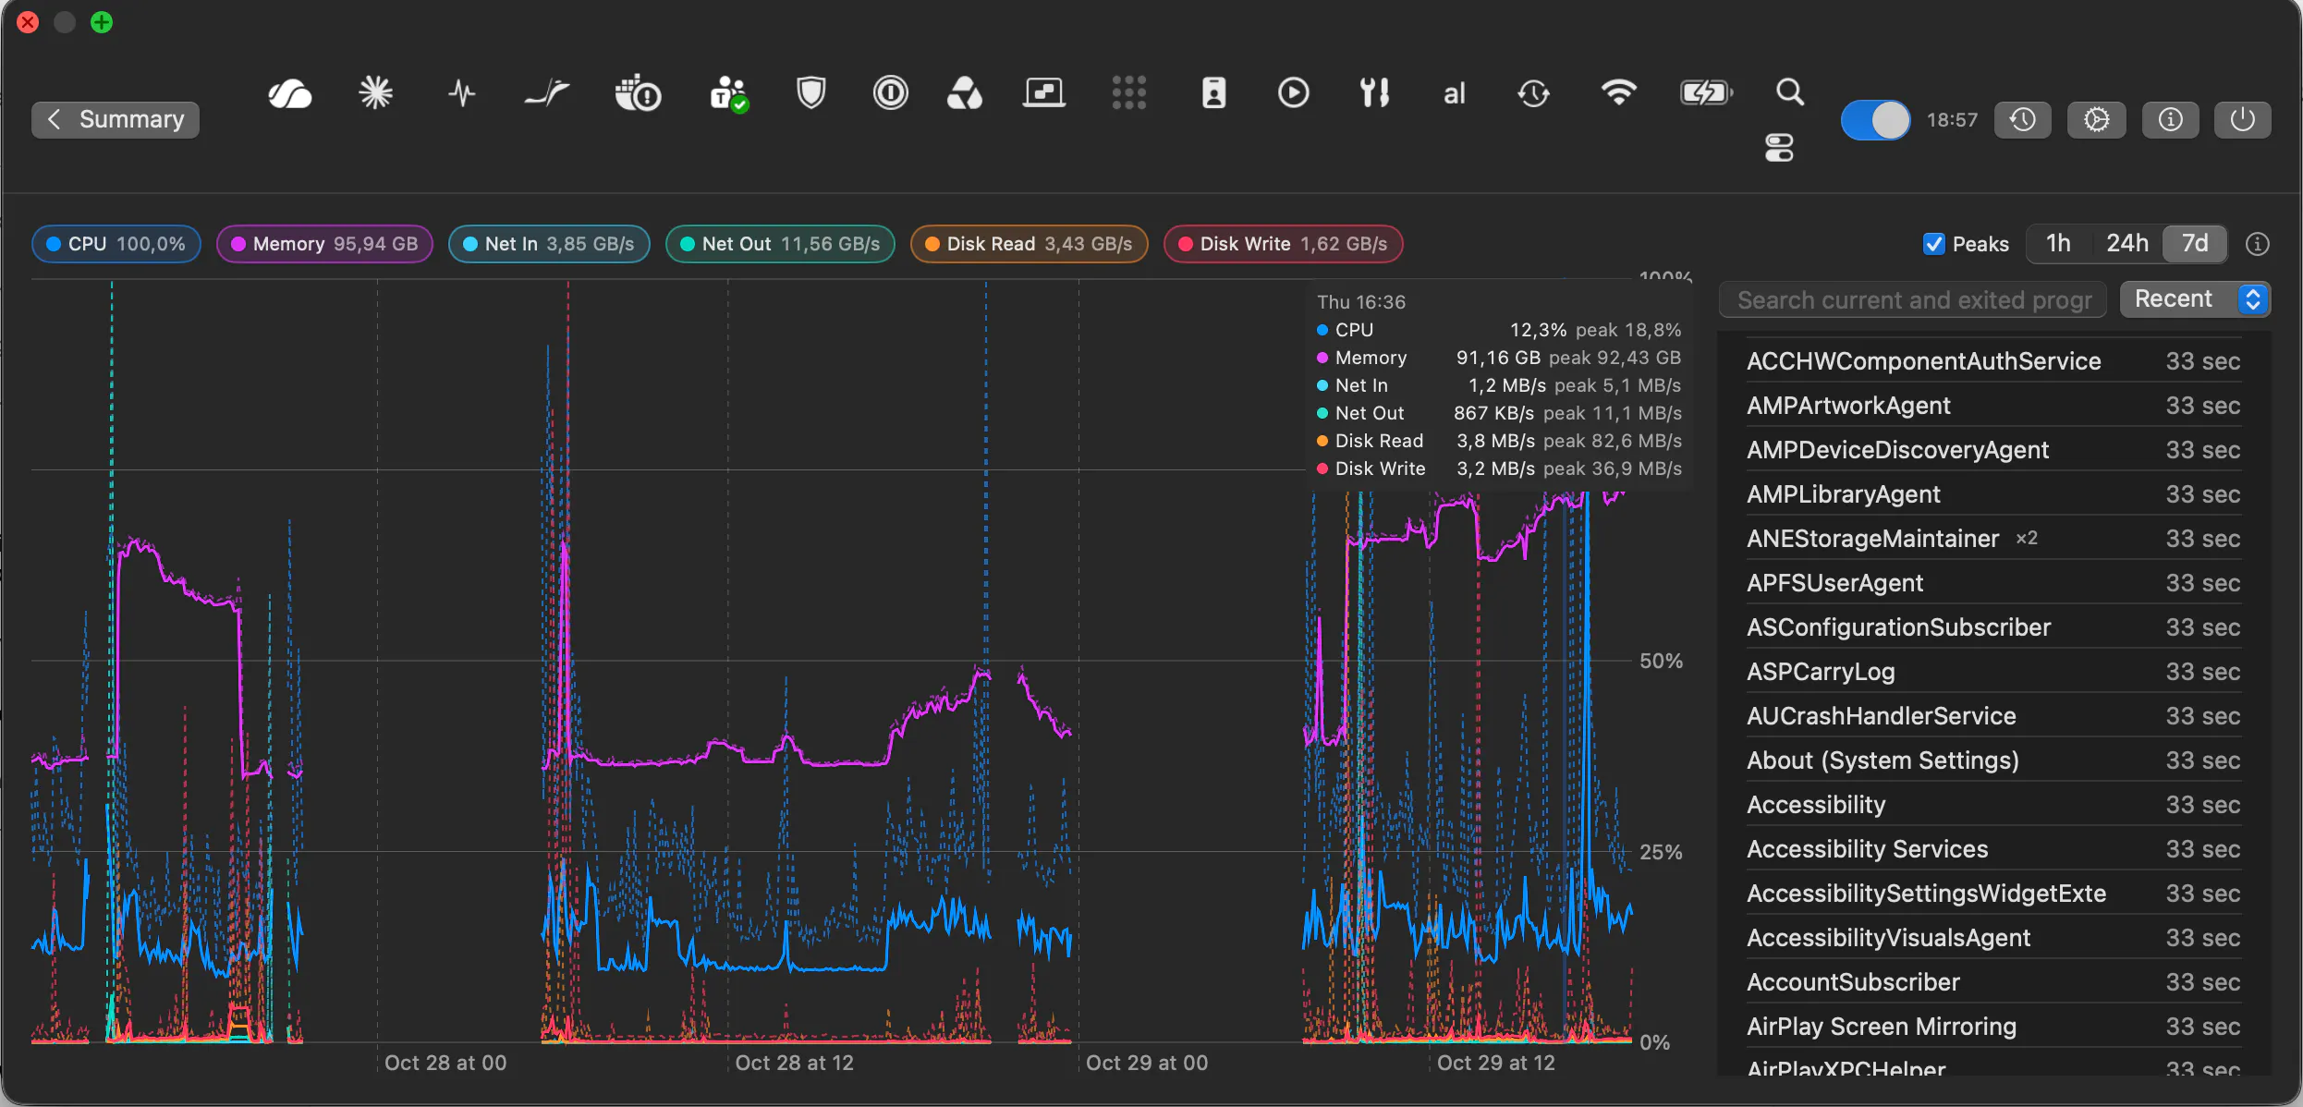
Task: Click the clock history arrows icon
Action: point(1533,92)
